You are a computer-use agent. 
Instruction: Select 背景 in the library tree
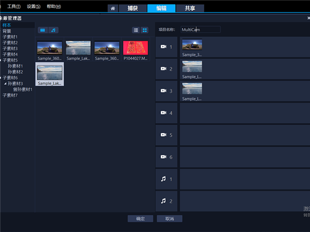(7, 31)
